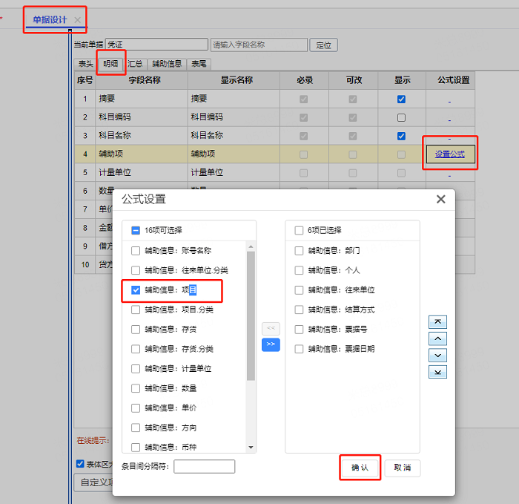Click the 条目间分隔符 input field
This screenshot has height=504, width=519.
click(204, 466)
